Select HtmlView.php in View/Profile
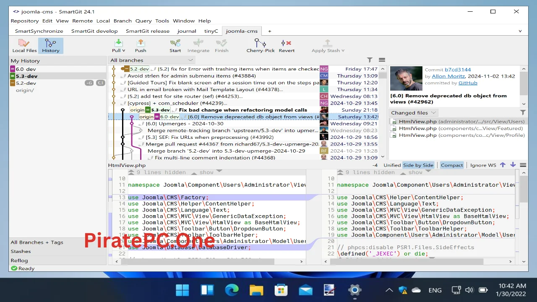 click(x=458, y=135)
